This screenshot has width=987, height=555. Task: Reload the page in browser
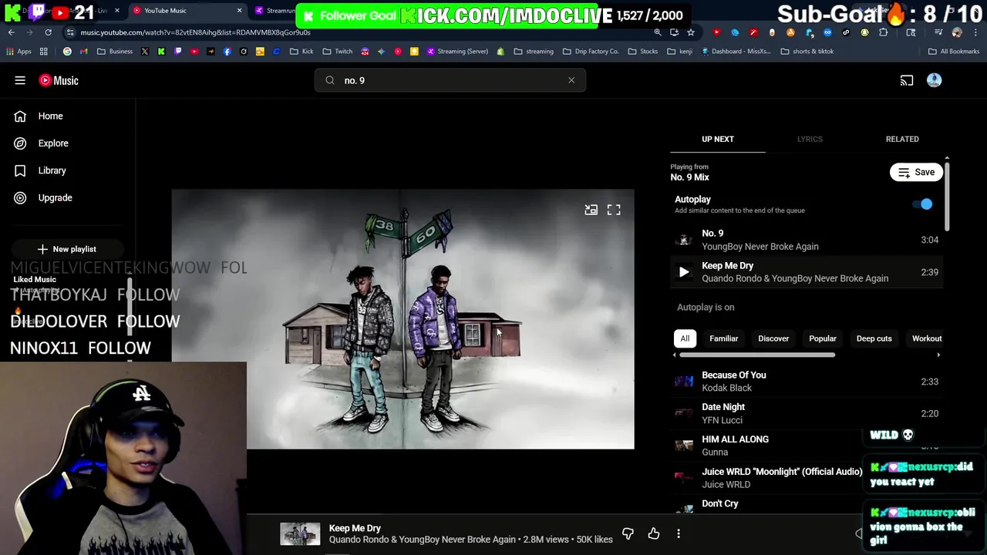(x=48, y=32)
